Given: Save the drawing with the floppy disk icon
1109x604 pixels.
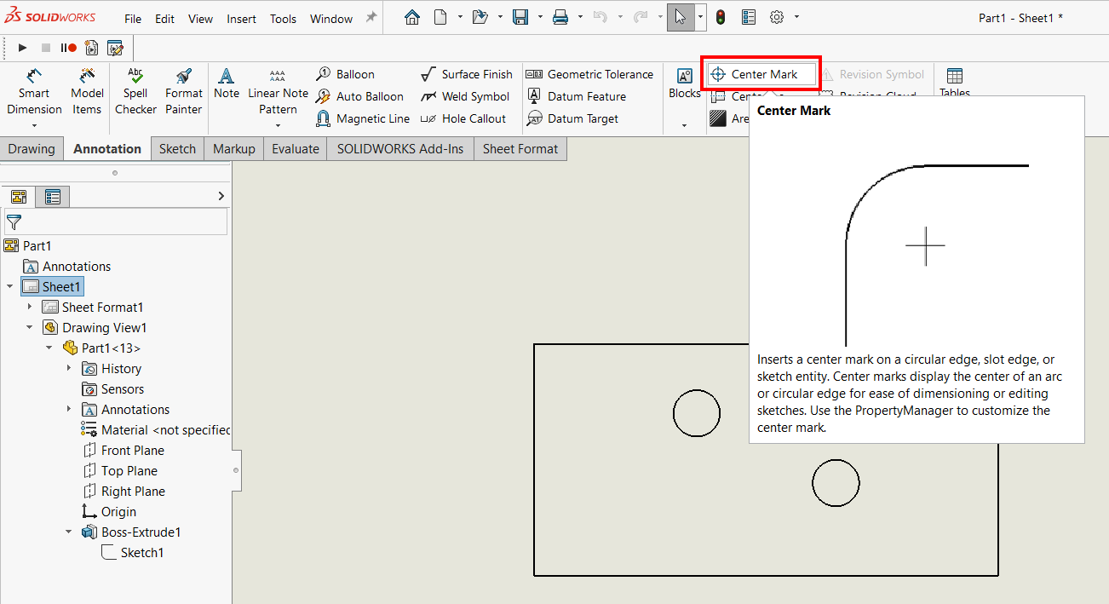Looking at the screenshot, I should pyautogui.click(x=520, y=17).
